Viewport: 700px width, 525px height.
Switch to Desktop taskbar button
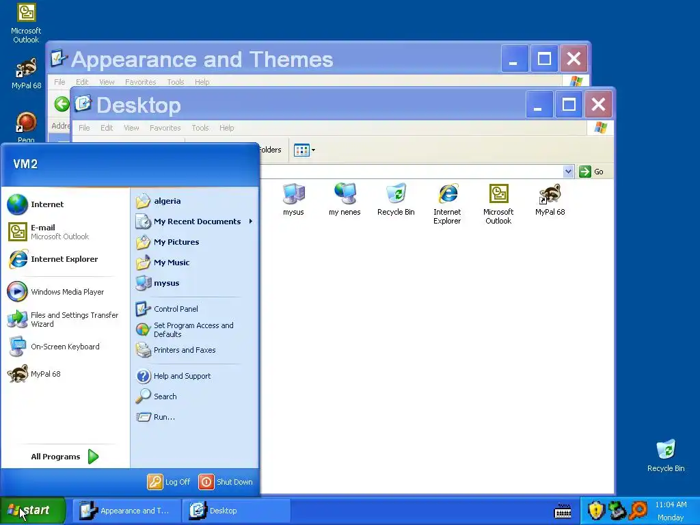pos(236,511)
